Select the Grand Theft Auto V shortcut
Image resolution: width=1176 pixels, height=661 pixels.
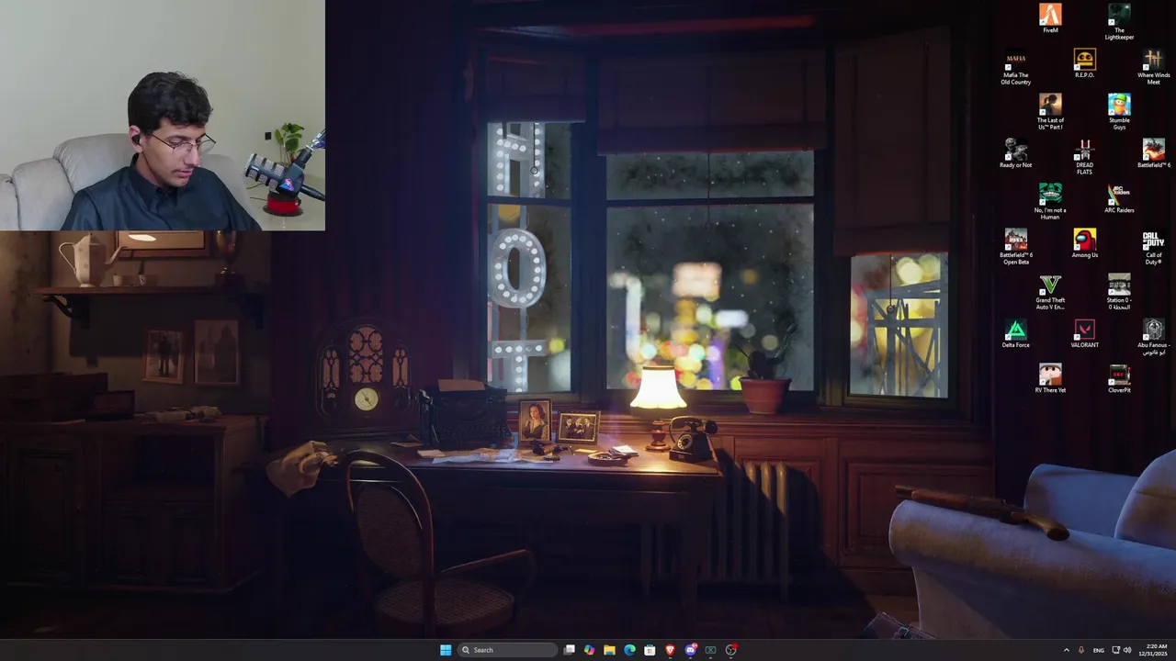point(1050,292)
